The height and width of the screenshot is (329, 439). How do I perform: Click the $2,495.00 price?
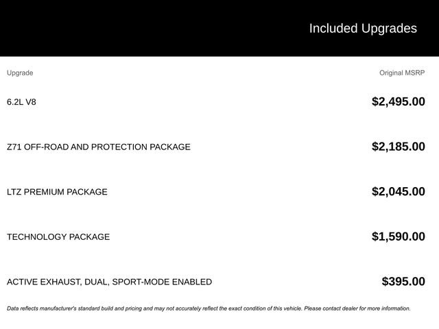click(x=398, y=102)
